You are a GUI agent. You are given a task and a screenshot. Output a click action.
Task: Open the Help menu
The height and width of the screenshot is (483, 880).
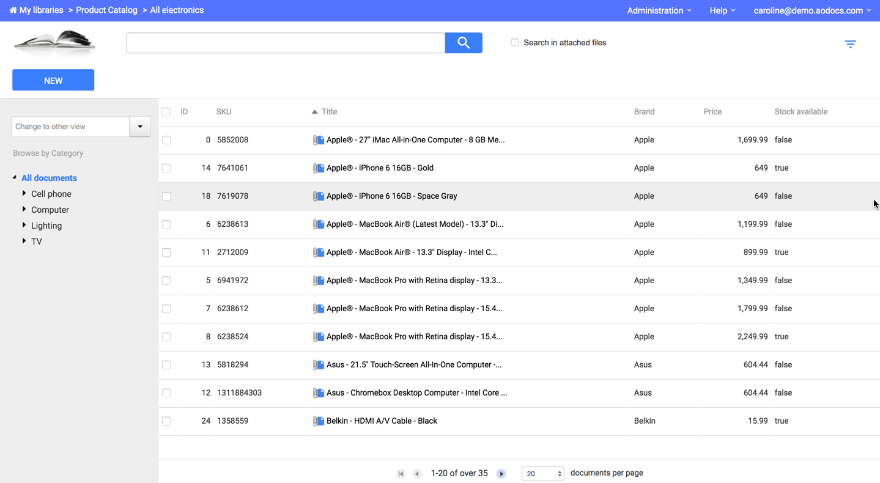pyautogui.click(x=722, y=10)
